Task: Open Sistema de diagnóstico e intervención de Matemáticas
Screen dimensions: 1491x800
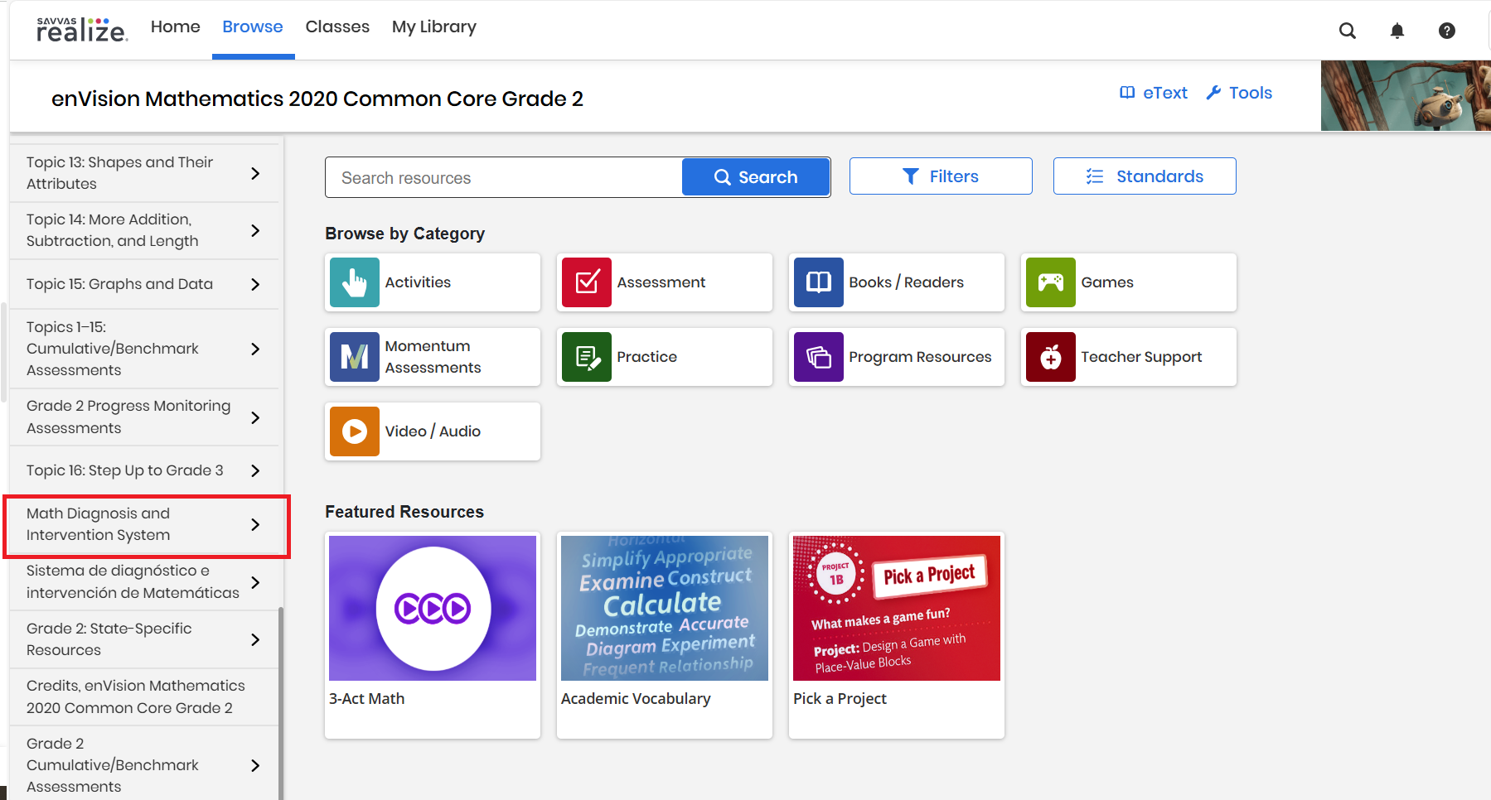Action: (144, 582)
